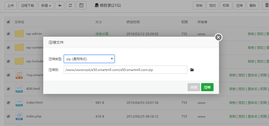The width and height of the screenshot is (269, 126).
Task: Open the terminal icon in toolbar
Action: pyautogui.click(x=81, y=5)
